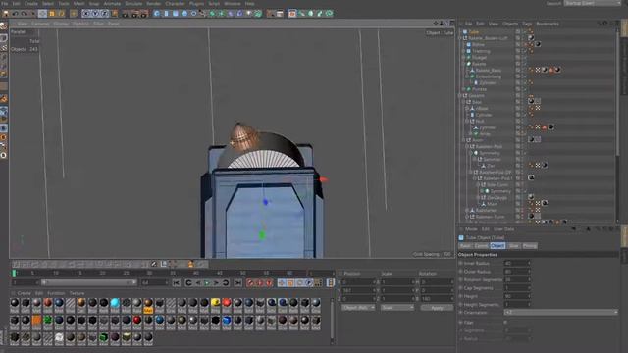Click the green timeline playhead marker
Image resolution: width=628 pixels, height=353 pixels.
pyautogui.click(x=14, y=273)
